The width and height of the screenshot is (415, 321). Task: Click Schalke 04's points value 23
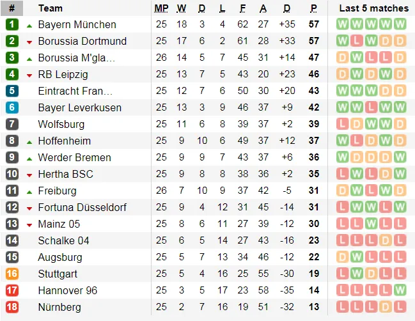pos(313,240)
